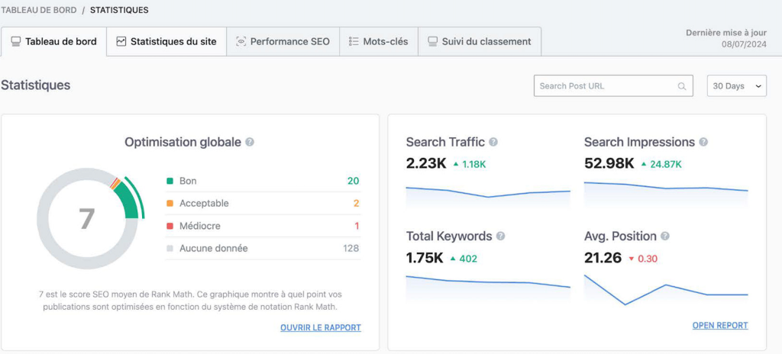Click the Avg. Position line chart

(x=665, y=290)
